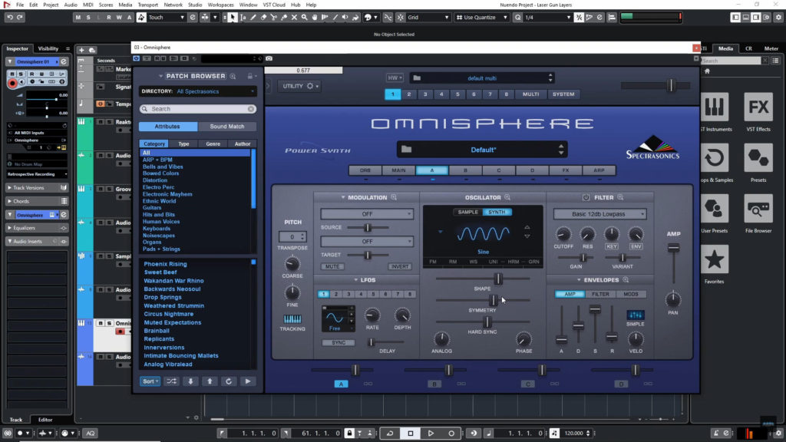Switch to the FX page tab
The width and height of the screenshot is (786, 442).
coord(566,170)
